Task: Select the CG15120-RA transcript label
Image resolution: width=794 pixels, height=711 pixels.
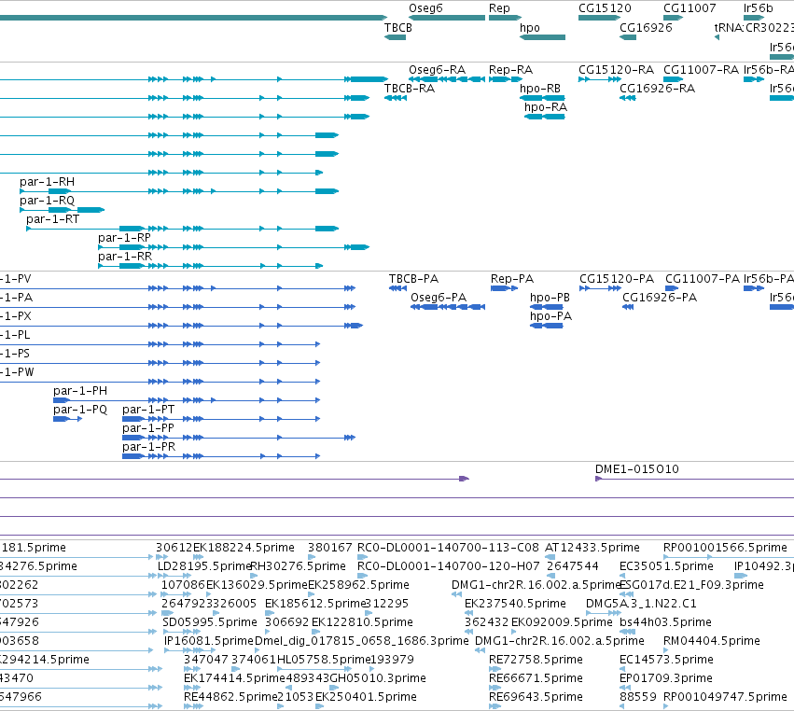Action: tap(617, 69)
